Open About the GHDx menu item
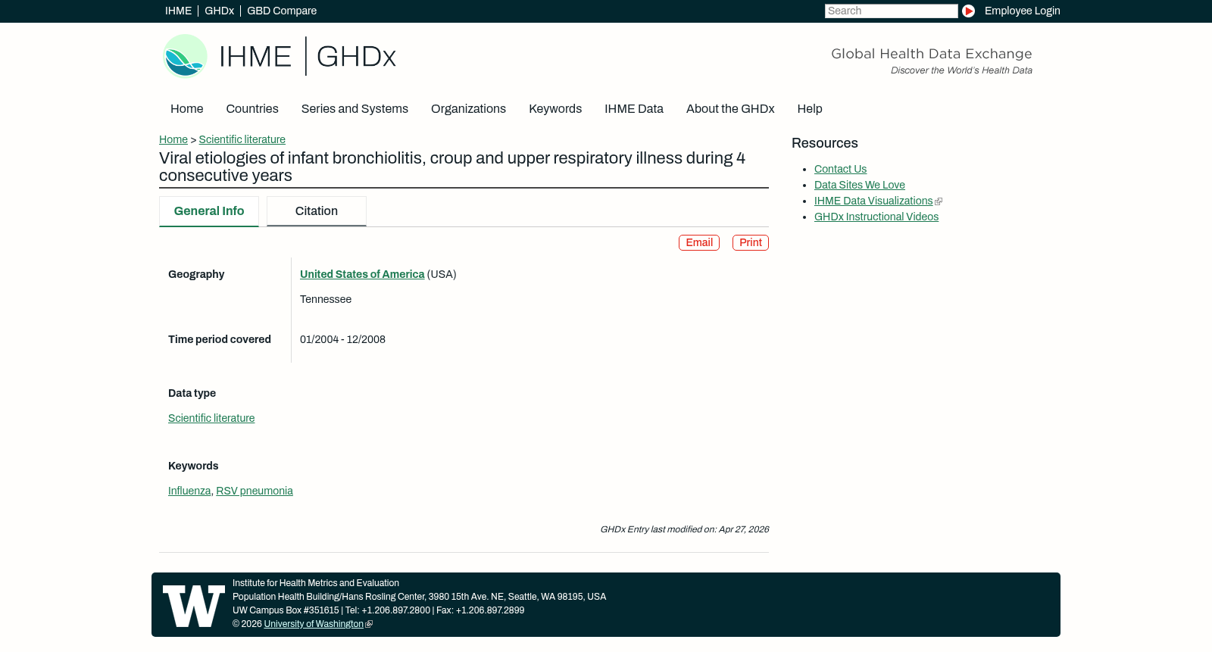Screen dimensions: 1212x652 [x=730, y=109]
